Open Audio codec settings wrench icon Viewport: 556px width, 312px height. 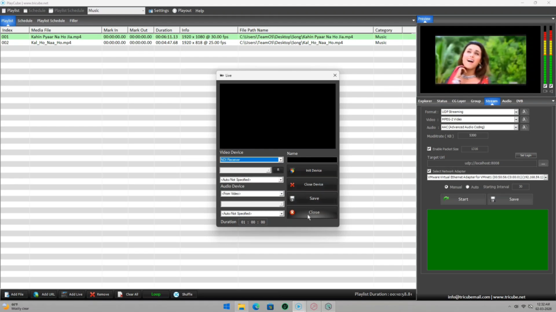525,127
